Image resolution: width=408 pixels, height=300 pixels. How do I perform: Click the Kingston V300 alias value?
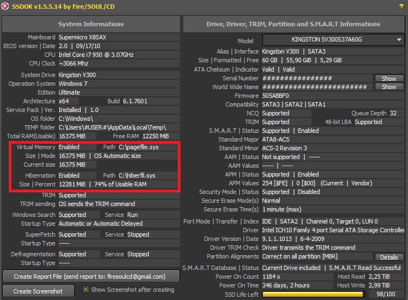click(x=280, y=51)
